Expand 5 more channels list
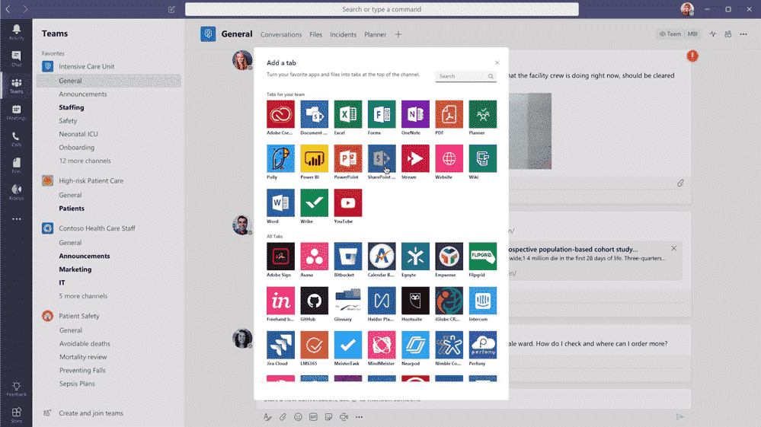 coord(84,295)
